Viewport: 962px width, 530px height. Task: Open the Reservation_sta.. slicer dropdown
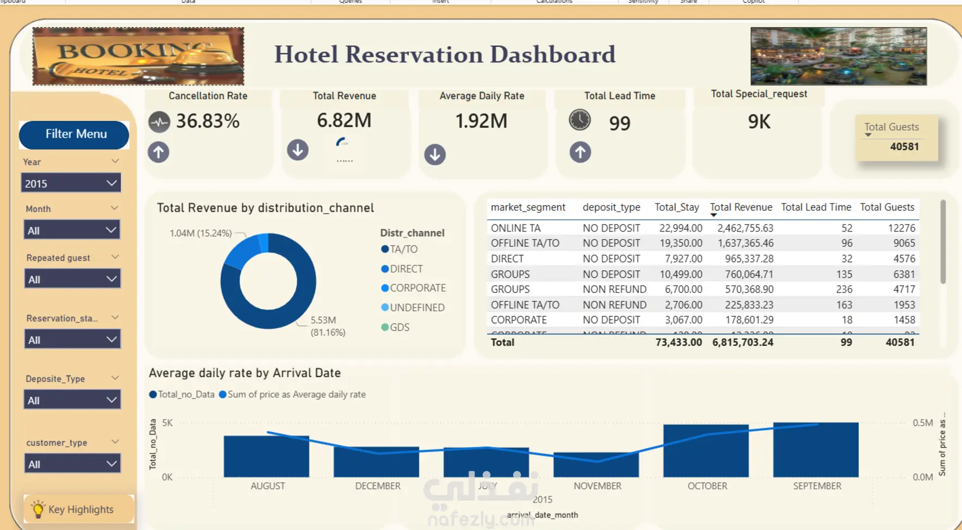click(x=72, y=340)
